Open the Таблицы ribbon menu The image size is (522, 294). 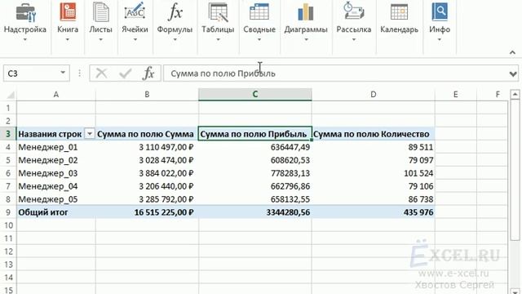click(x=218, y=23)
